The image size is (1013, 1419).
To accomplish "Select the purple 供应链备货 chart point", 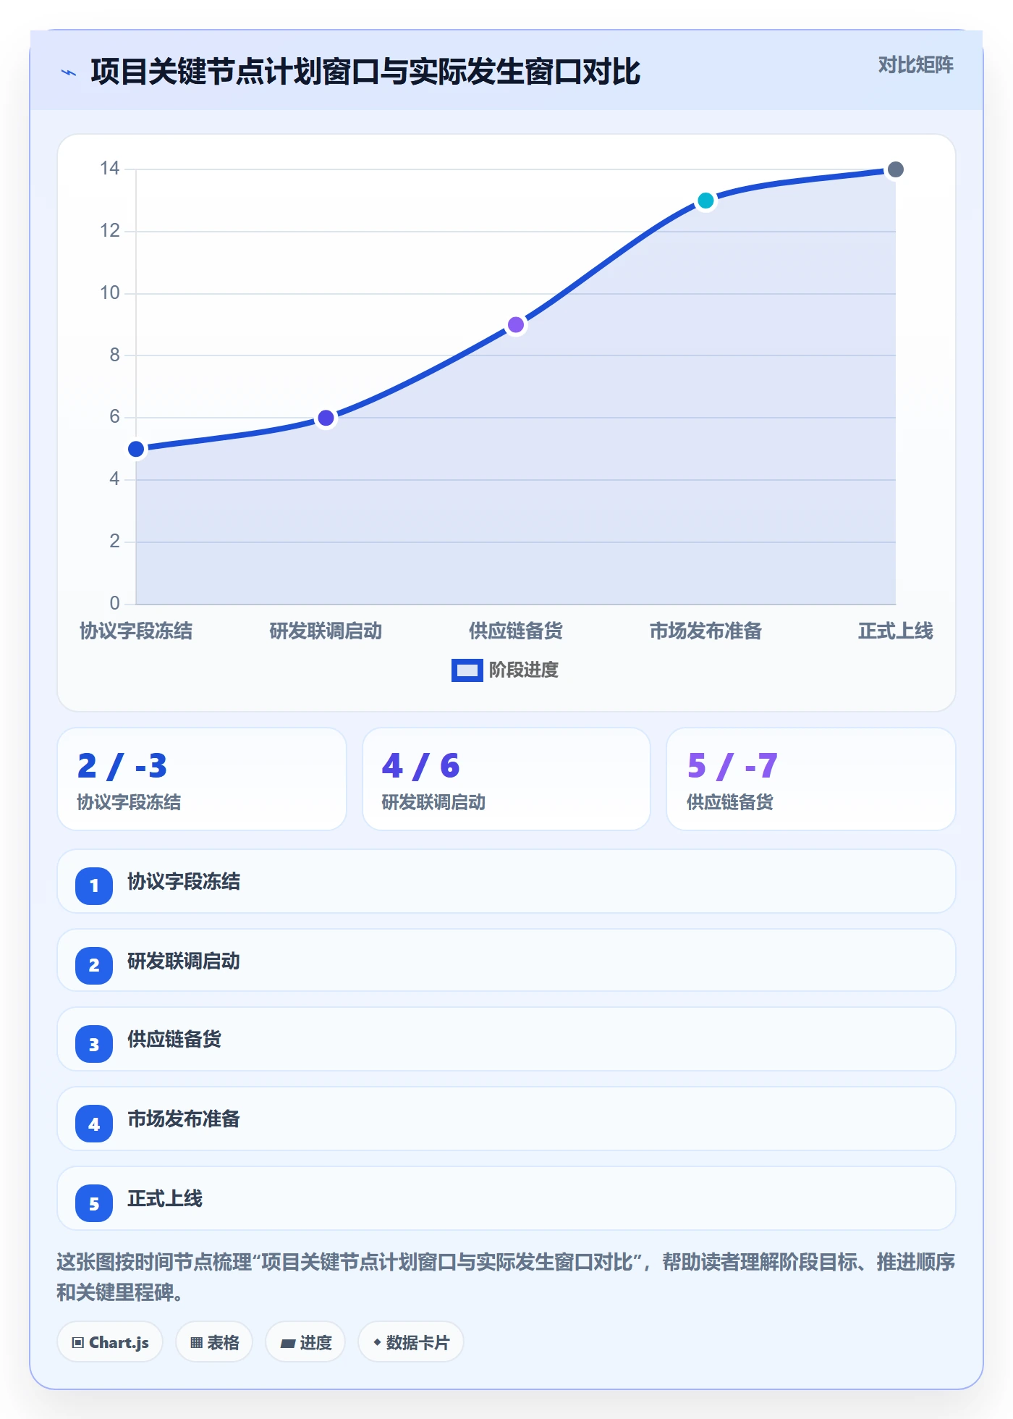I will (x=516, y=325).
